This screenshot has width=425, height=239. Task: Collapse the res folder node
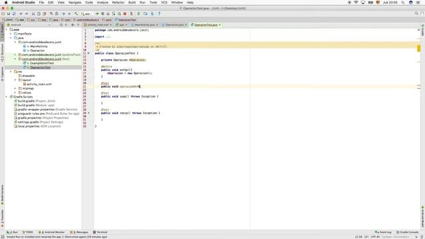[11, 72]
